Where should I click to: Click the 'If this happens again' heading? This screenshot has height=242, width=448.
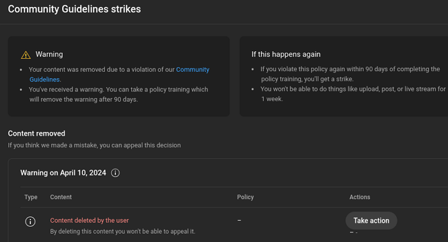[286, 54]
